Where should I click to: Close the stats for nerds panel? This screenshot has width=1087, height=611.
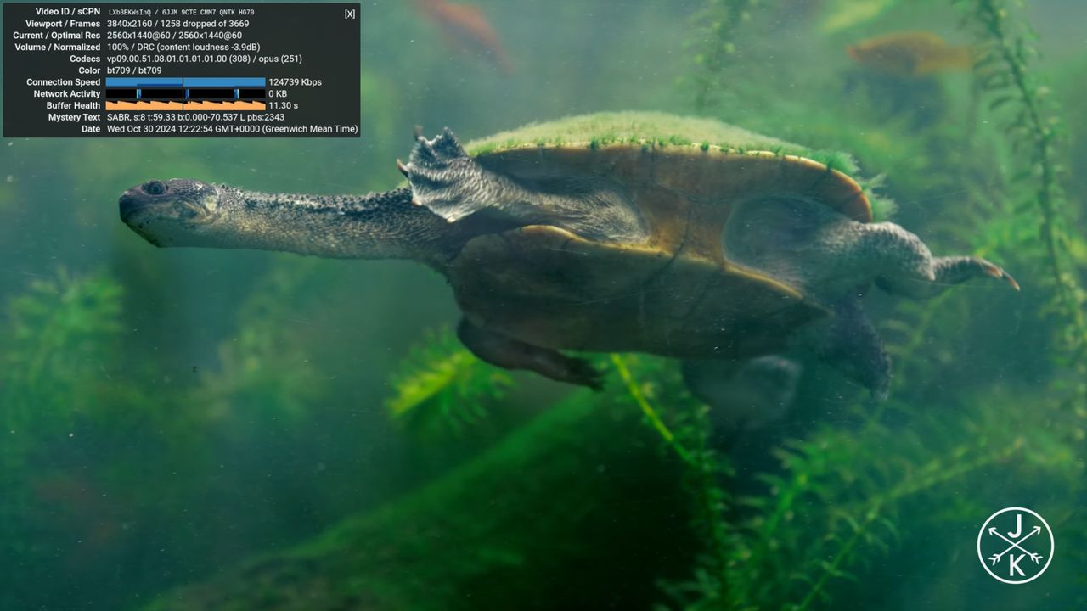350,14
